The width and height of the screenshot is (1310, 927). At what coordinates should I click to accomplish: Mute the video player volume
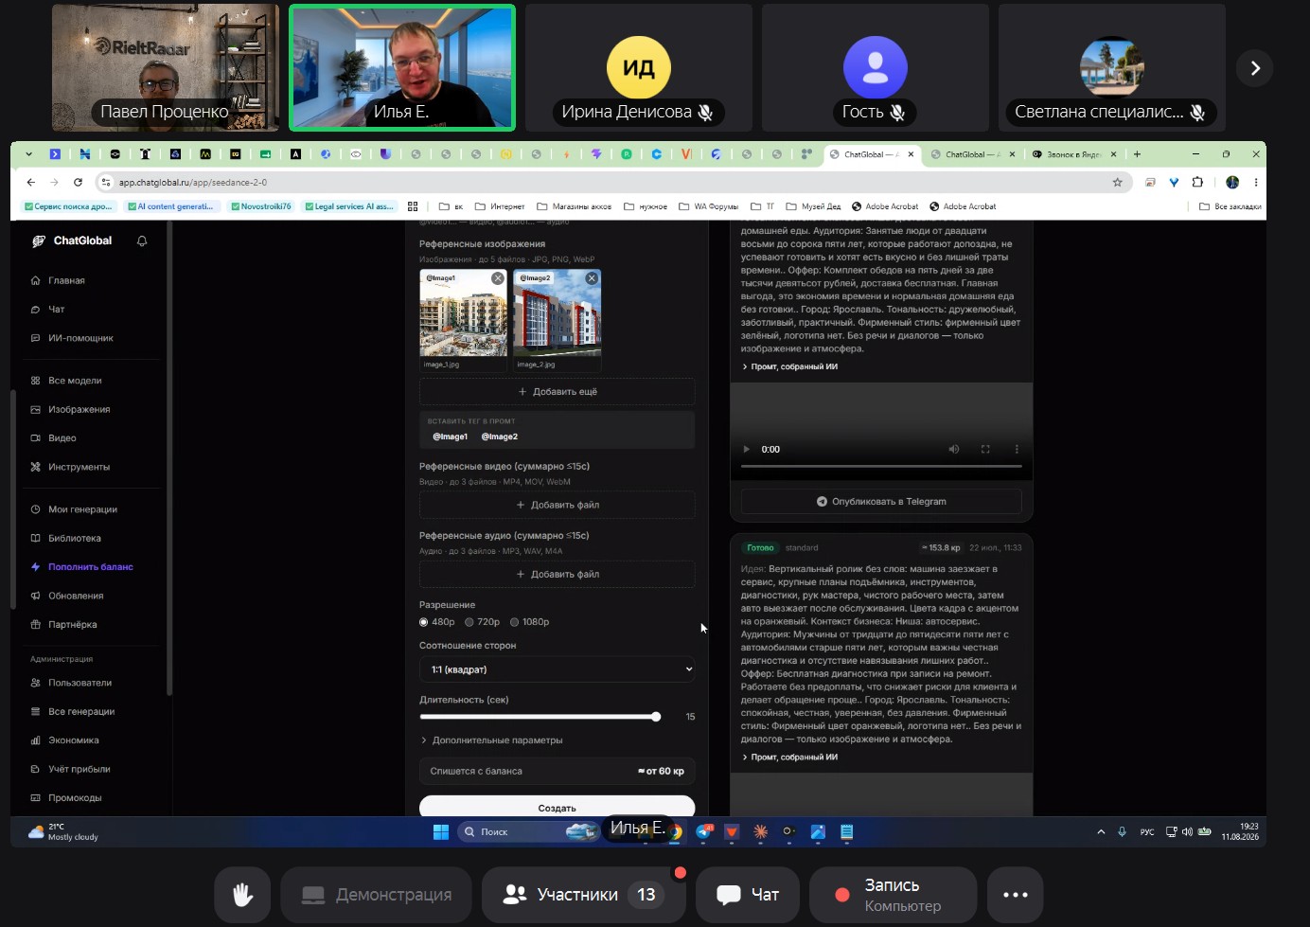pos(954,450)
